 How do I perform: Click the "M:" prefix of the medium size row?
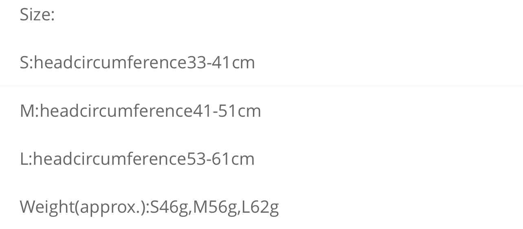29,111
